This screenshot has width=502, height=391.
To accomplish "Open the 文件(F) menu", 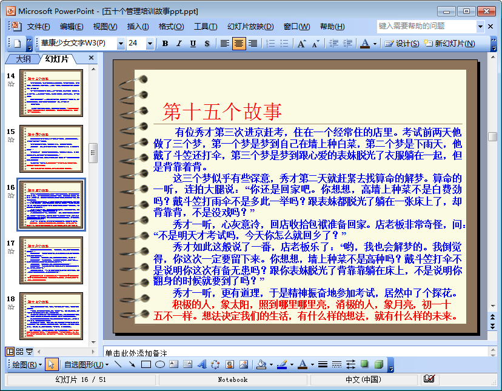I will point(38,27).
